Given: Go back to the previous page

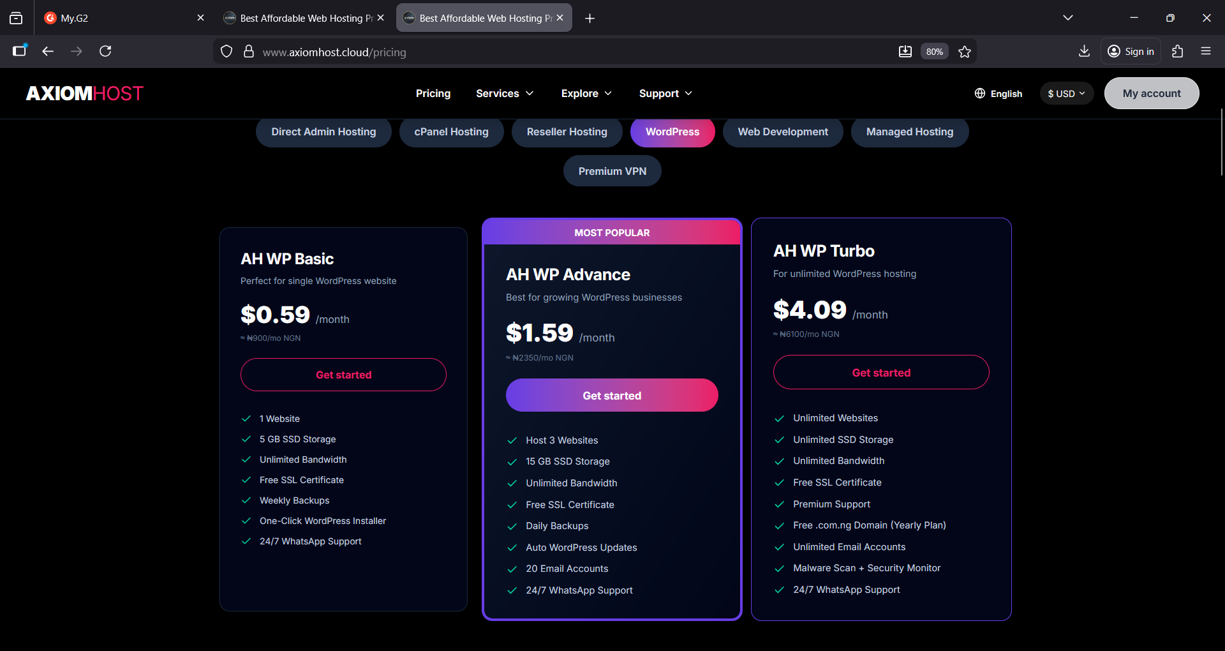Looking at the screenshot, I should click(48, 51).
